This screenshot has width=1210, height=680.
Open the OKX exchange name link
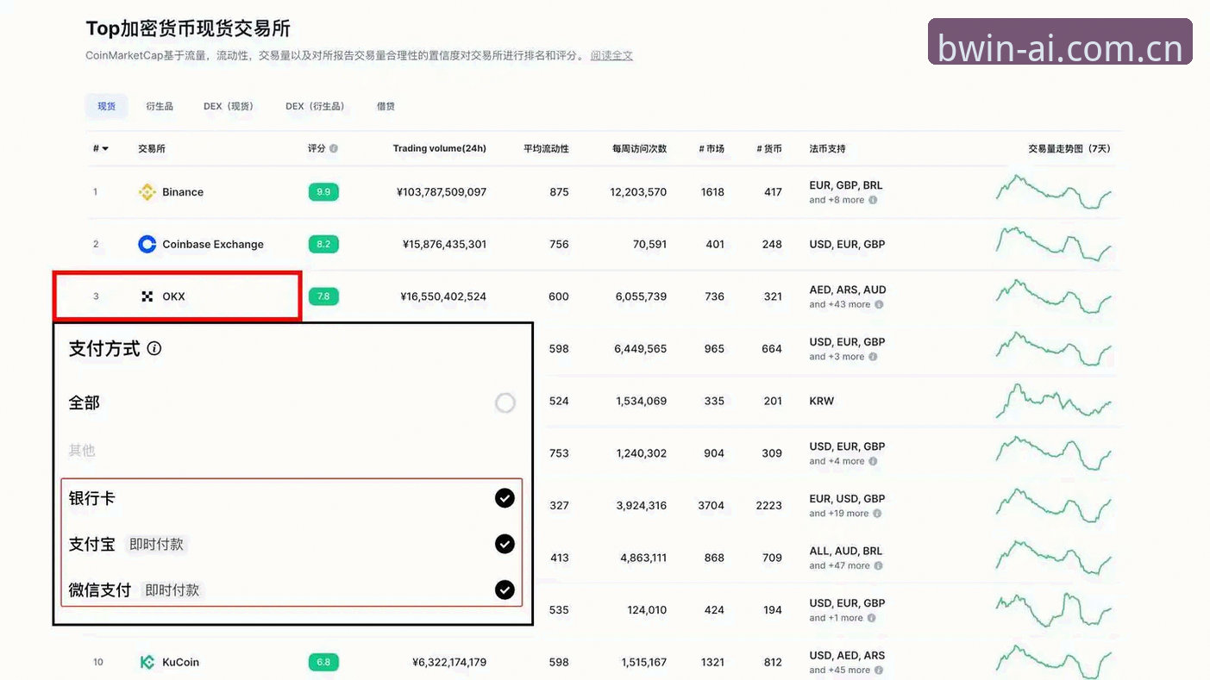pyautogui.click(x=173, y=296)
